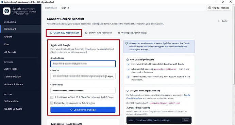Open the OAuth 2.0 / Modern Auth tab
This screenshot has height=125, width=235.
point(64,33)
